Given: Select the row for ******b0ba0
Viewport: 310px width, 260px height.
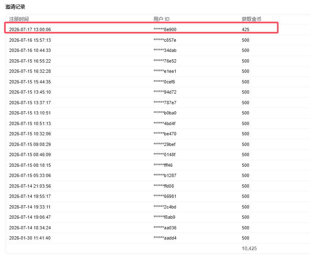Looking at the screenshot, I should pyautogui.click(x=158, y=113).
